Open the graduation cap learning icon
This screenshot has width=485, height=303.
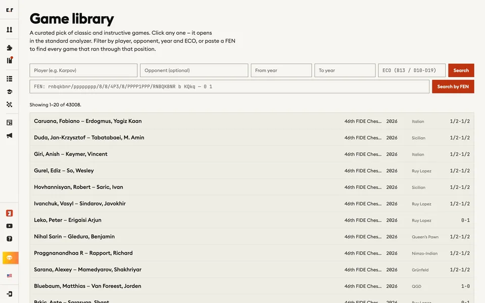tap(10, 91)
